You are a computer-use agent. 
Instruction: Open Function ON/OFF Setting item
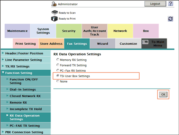coord(26,81)
